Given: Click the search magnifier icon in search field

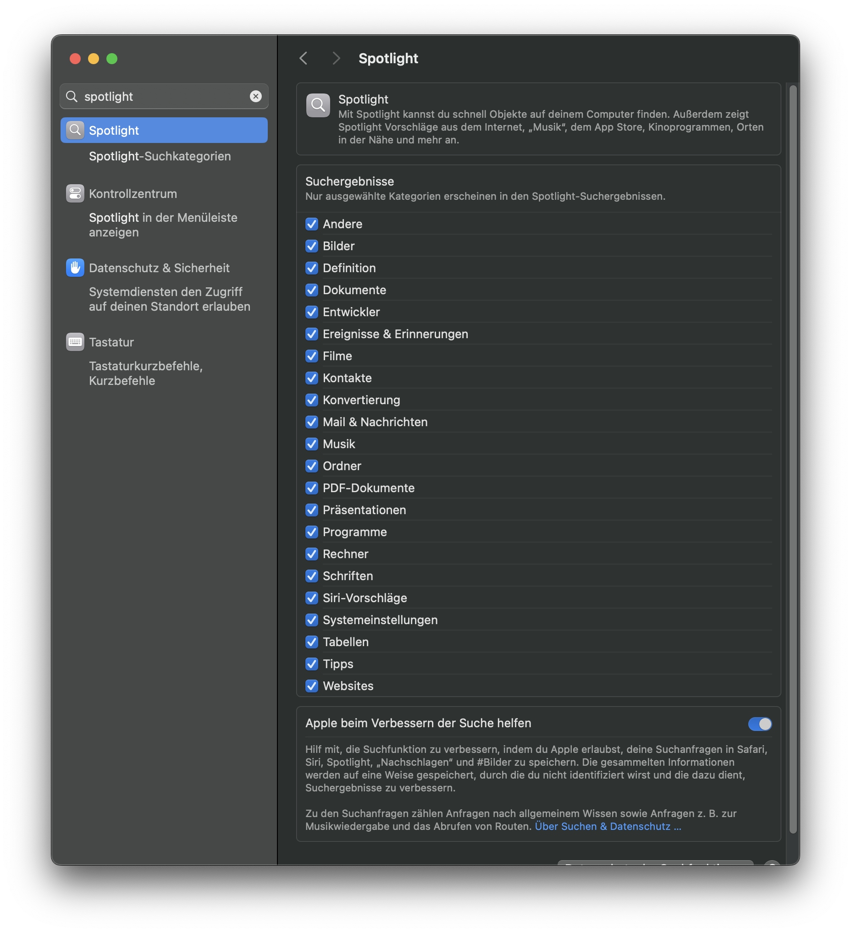Looking at the screenshot, I should pos(72,96).
